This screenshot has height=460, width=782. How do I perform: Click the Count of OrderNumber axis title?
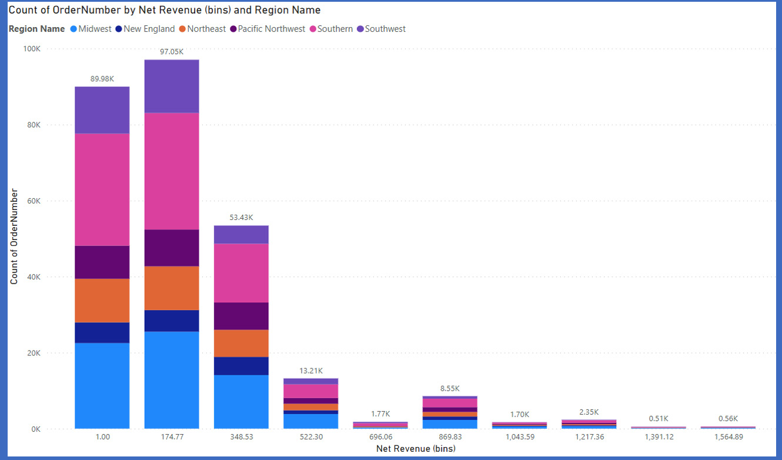click(x=14, y=236)
